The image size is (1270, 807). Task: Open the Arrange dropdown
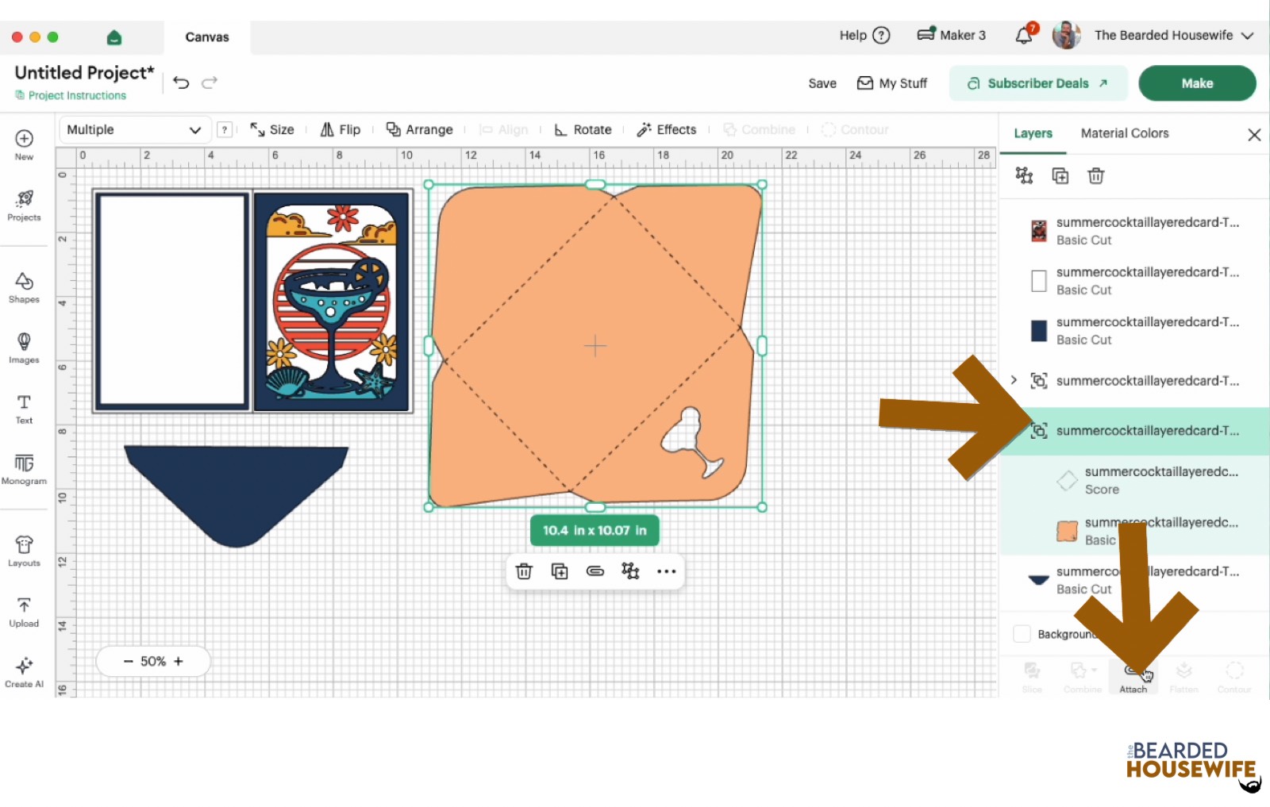[419, 129]
